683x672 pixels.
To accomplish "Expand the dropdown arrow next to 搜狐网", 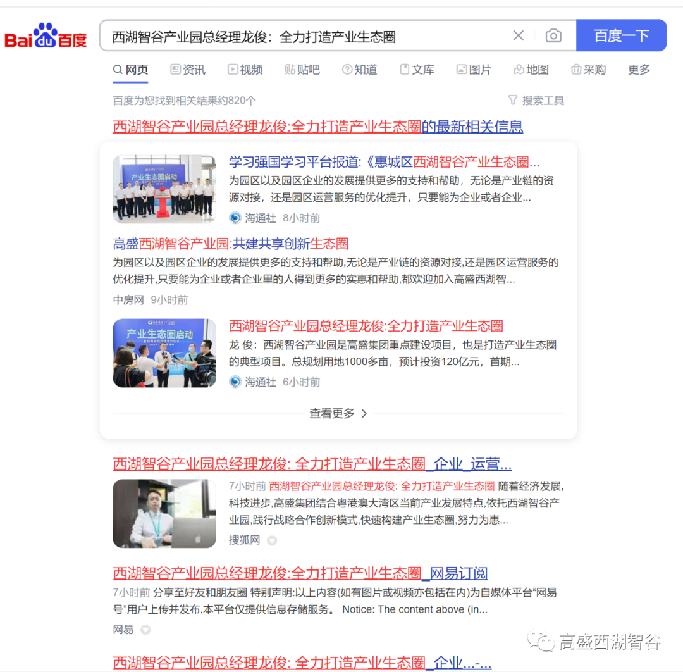I will coord(272,541).
